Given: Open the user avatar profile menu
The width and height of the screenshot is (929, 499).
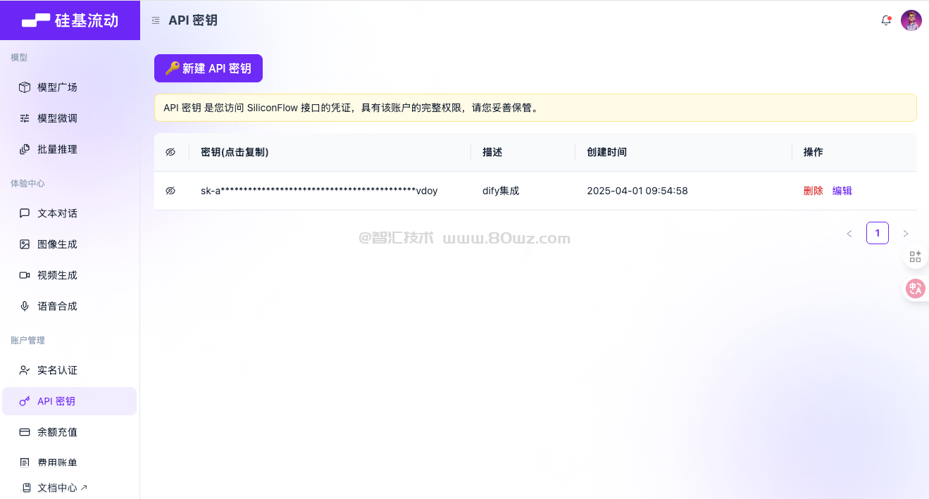Looking at the screenshot, I should (x=911, y=20).
